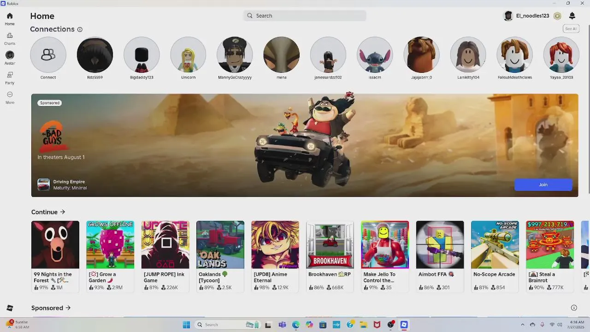This screenshot has height=332, width=590.
Task: Click the Connections heading text
Action: coord(52,29)
